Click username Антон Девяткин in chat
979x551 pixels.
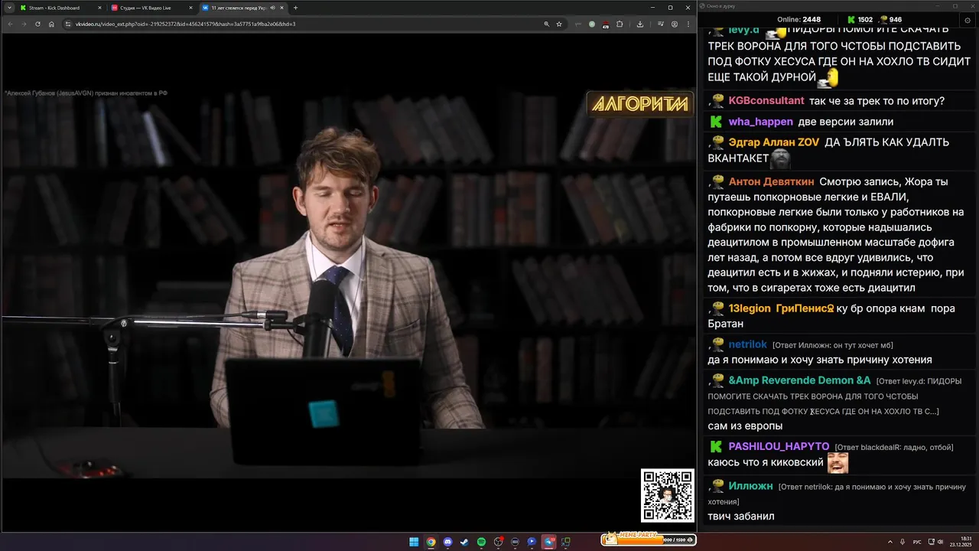coord(771,182)
